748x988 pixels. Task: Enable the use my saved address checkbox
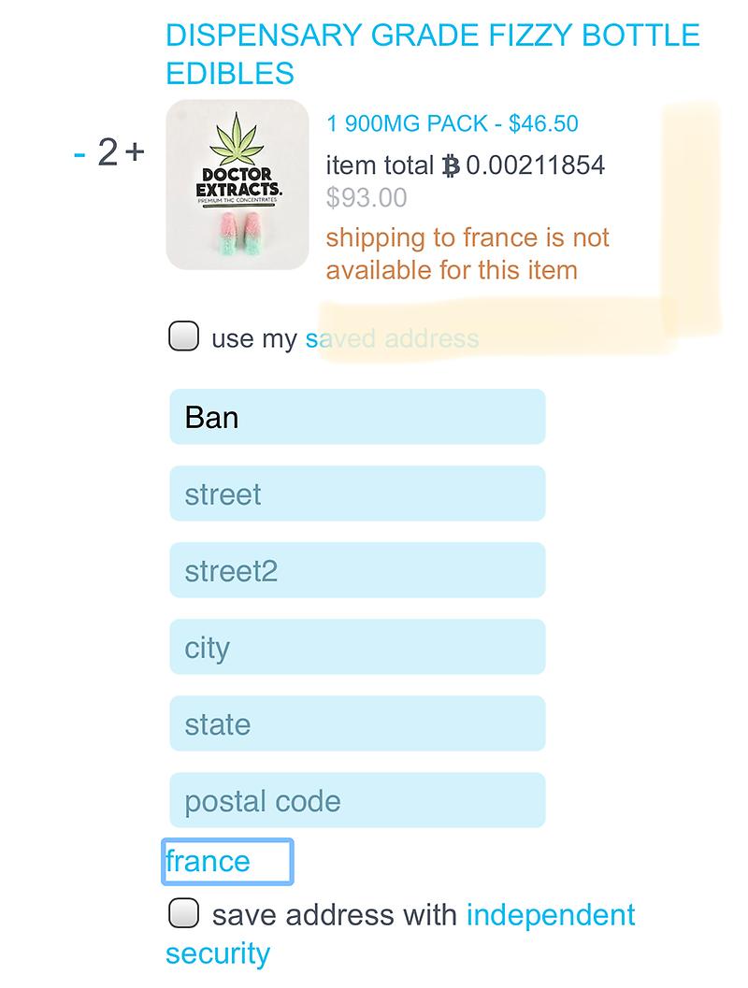point(183,336)
